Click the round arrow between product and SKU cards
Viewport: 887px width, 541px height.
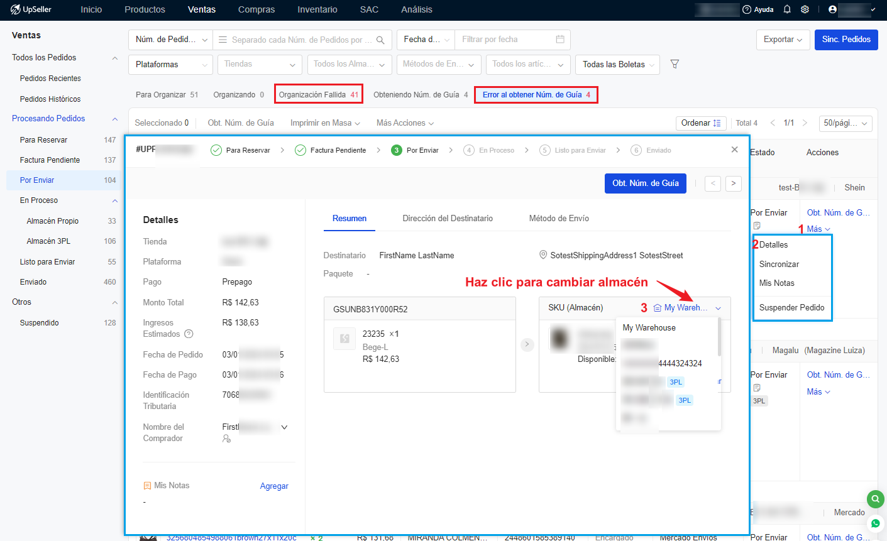tap(527, 344)
